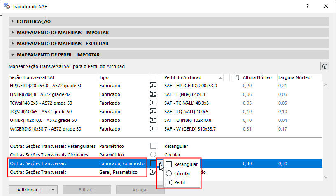The image size is (336, 196).
Task: Click the sort arrow in the Perfil do Archicad header
Action: pyautogui.click(x=220, y=78)
